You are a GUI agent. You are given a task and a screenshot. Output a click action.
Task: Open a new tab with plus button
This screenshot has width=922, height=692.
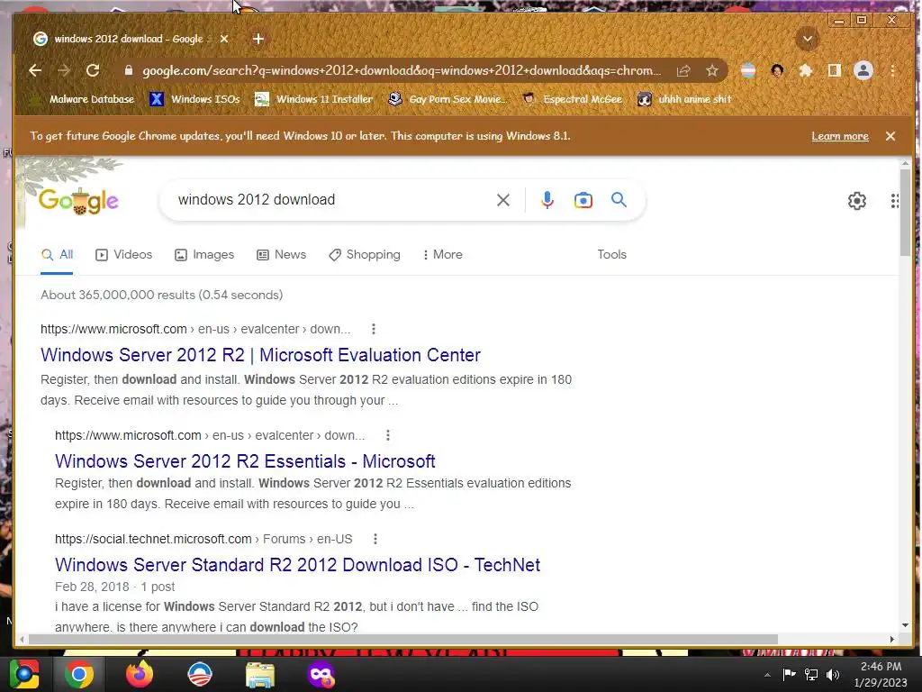click(x=258, y=39)
